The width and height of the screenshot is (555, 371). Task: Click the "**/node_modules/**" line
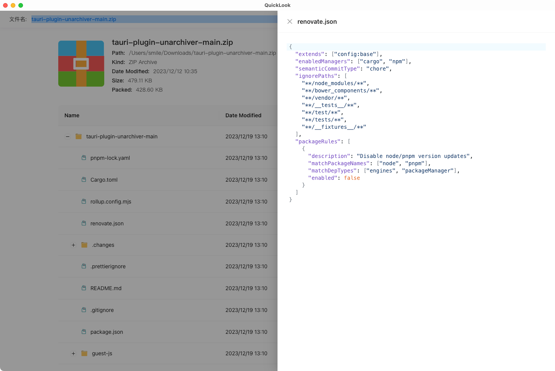(335, 83)
